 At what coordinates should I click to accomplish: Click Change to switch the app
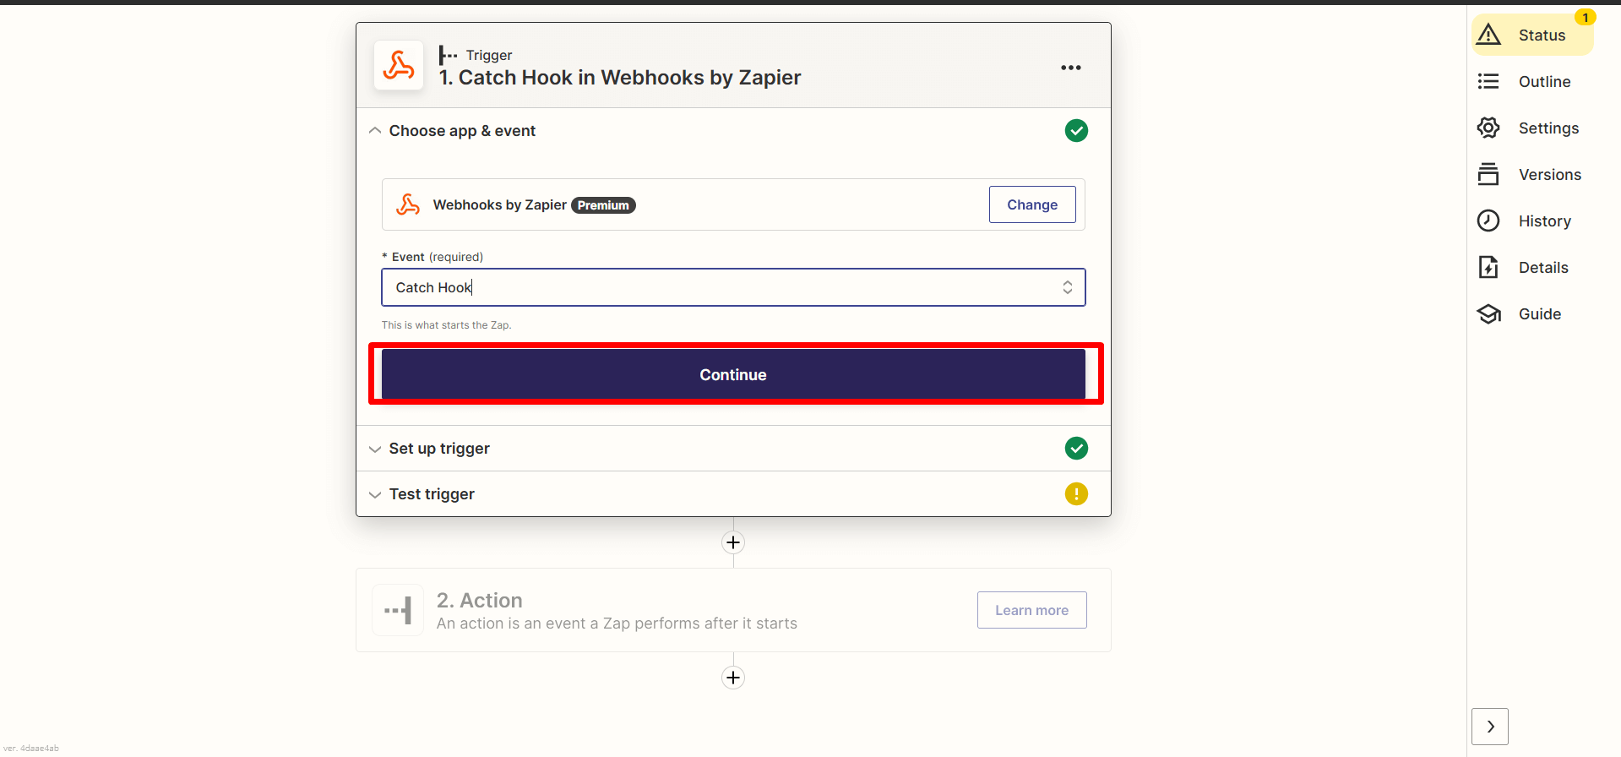[1031, 204]
